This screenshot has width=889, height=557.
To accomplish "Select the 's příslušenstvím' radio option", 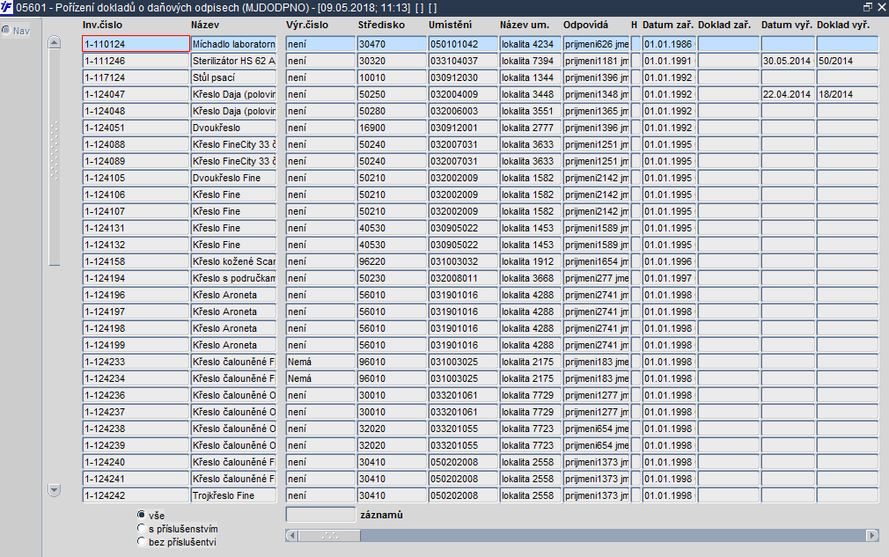I will tap(141, 528).
